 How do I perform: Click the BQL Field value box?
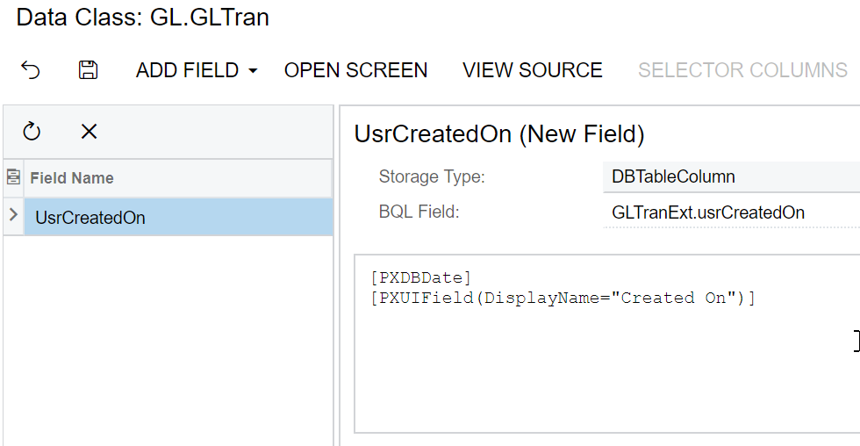click(728, 212)
